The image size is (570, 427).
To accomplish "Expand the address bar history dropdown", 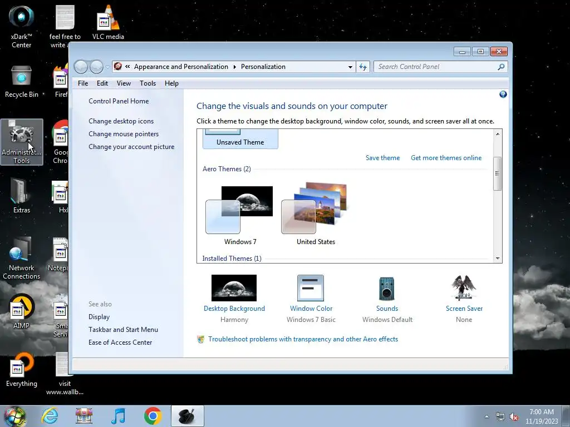I will point(350,67).
